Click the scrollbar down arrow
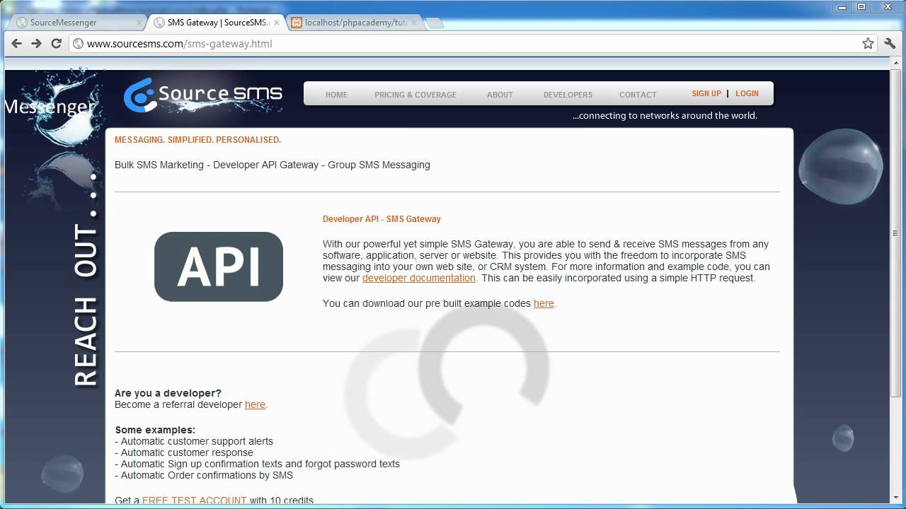Viewport: 906px width, 509px height. [896, 499]
